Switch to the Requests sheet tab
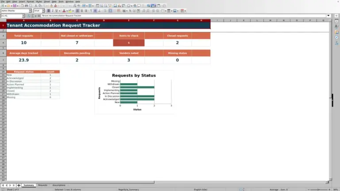The image size is (340, 191). pos(42,185)
